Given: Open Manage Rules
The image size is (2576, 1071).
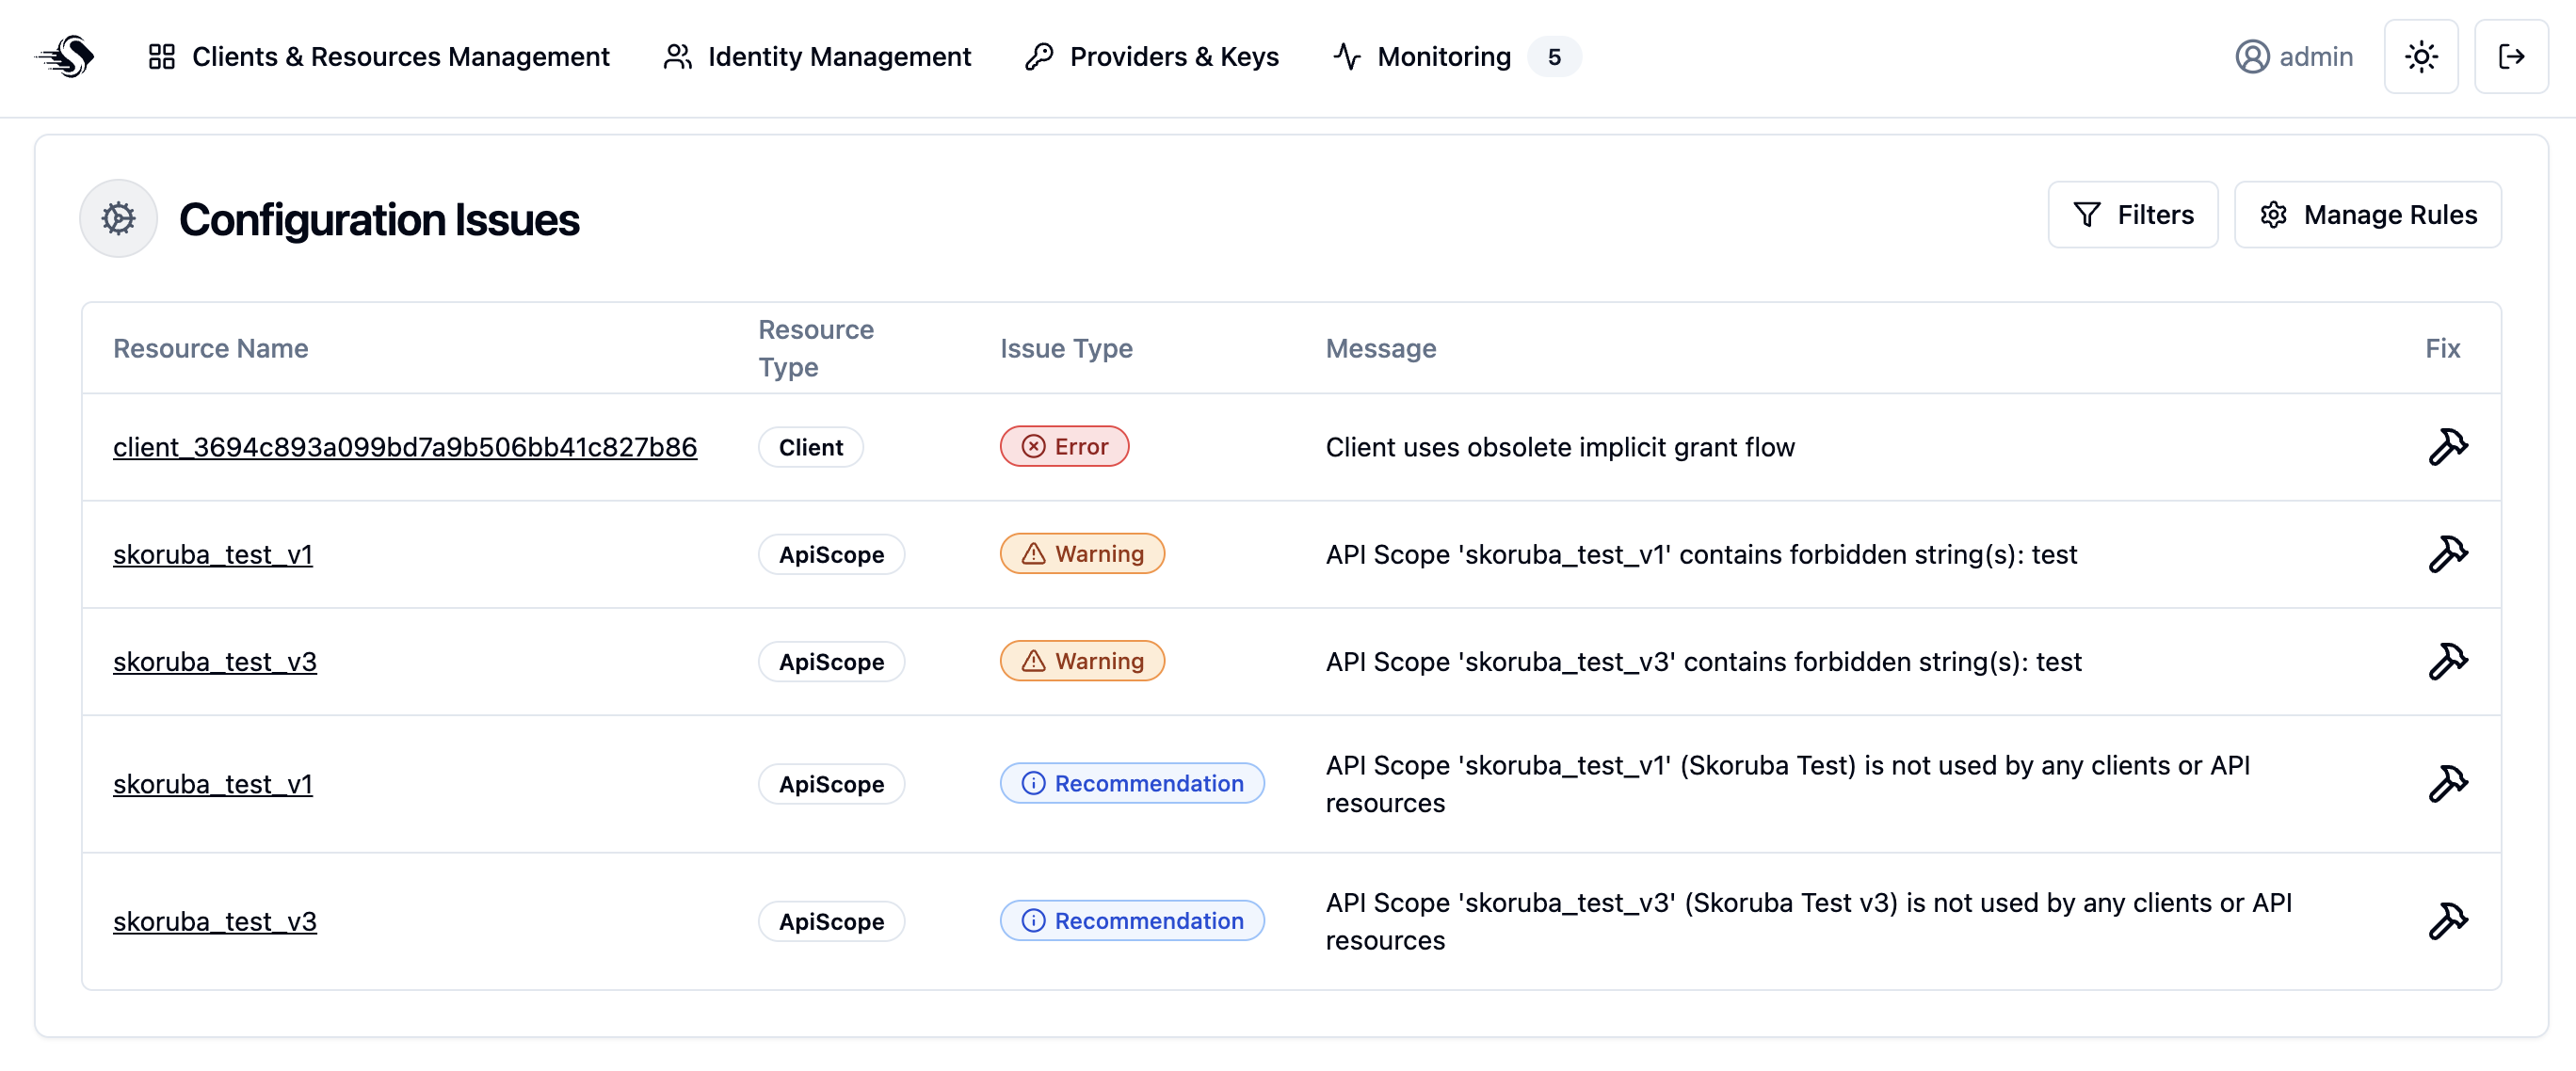Looking at the screenshot, I should 2367,214.
